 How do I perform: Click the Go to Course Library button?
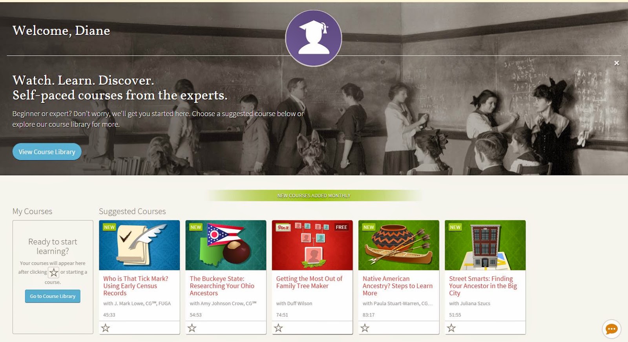pos(53,296)
